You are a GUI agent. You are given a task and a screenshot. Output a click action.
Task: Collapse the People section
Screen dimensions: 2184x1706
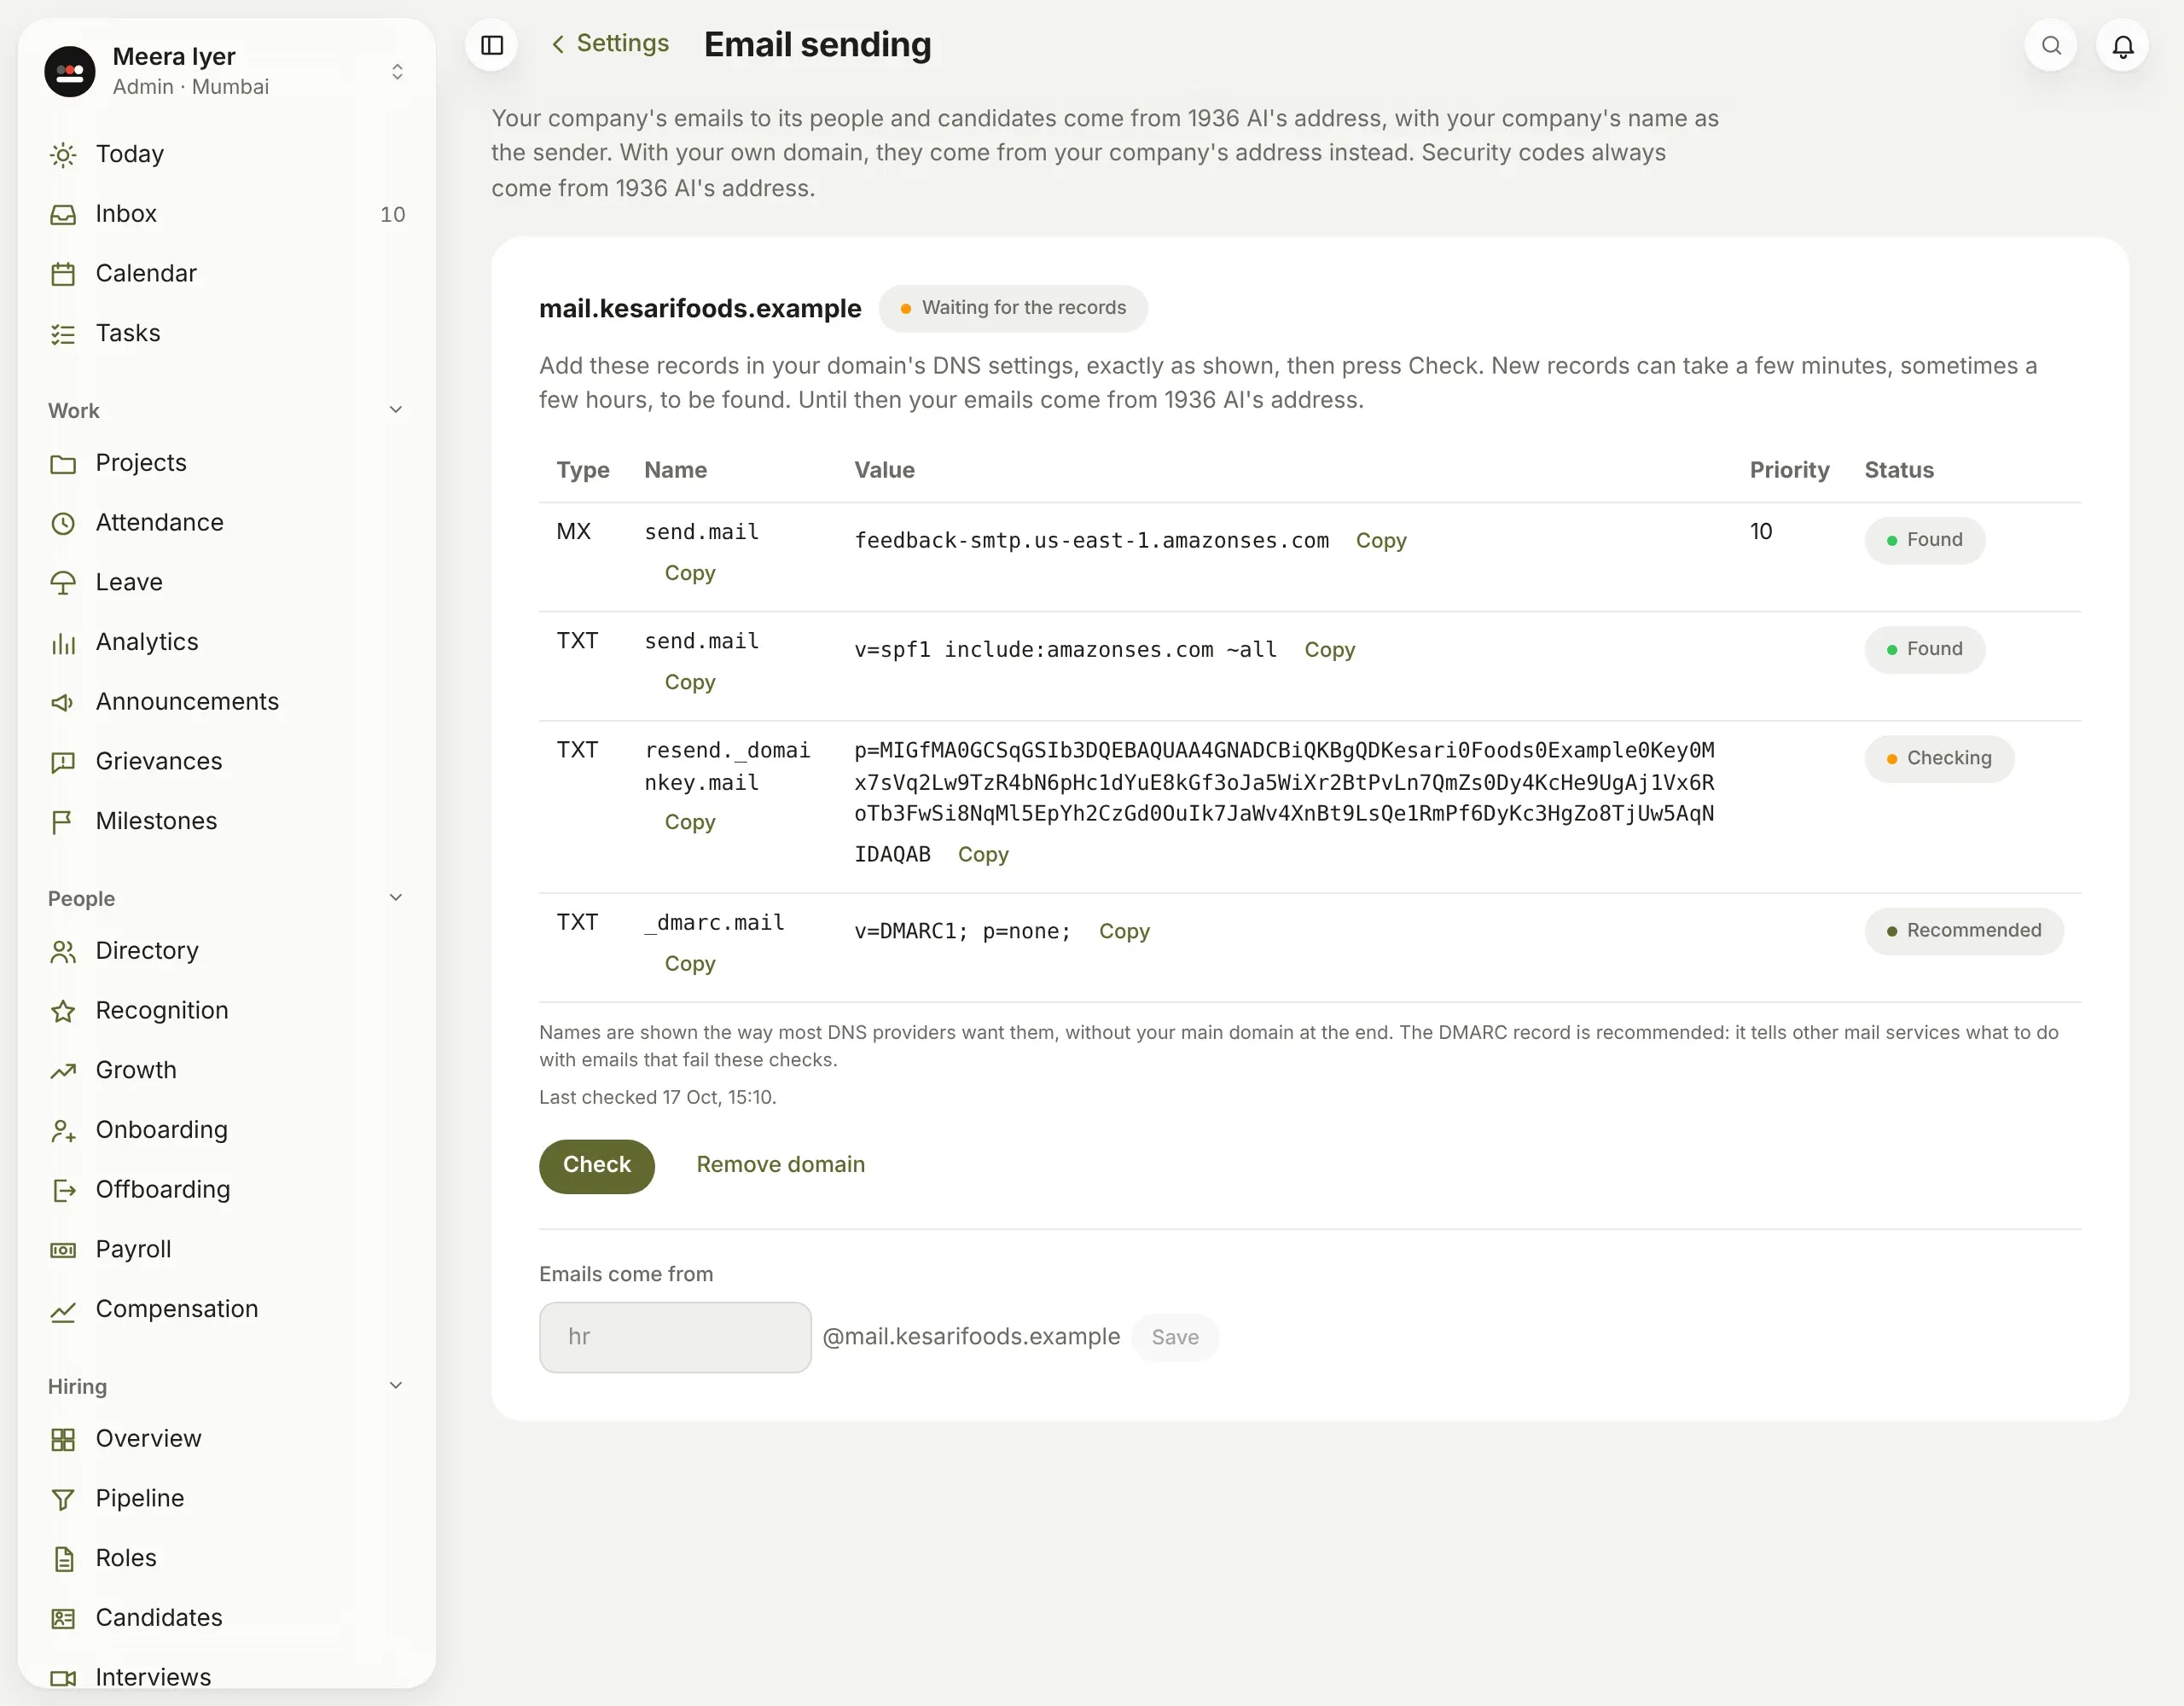click(396, 898)
